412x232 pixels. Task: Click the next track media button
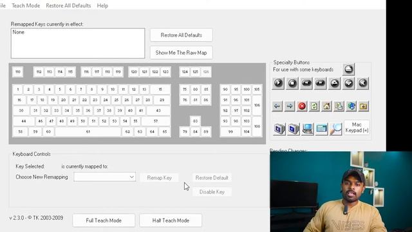(x=321, y=83)
